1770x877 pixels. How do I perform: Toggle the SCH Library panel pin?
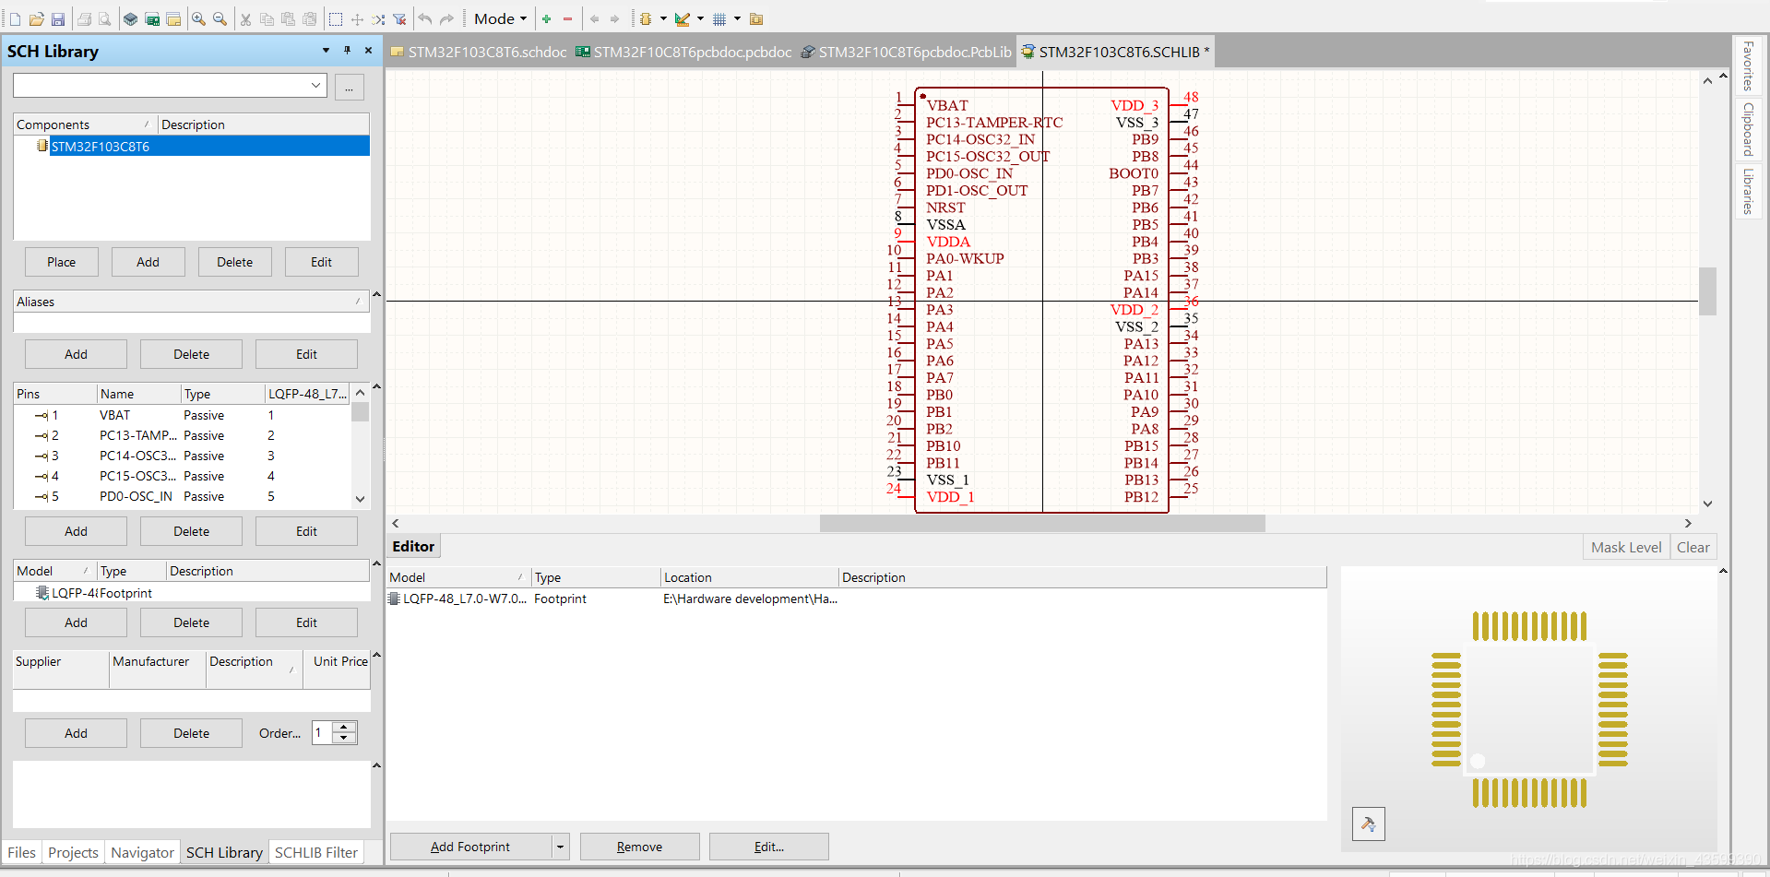347,51
